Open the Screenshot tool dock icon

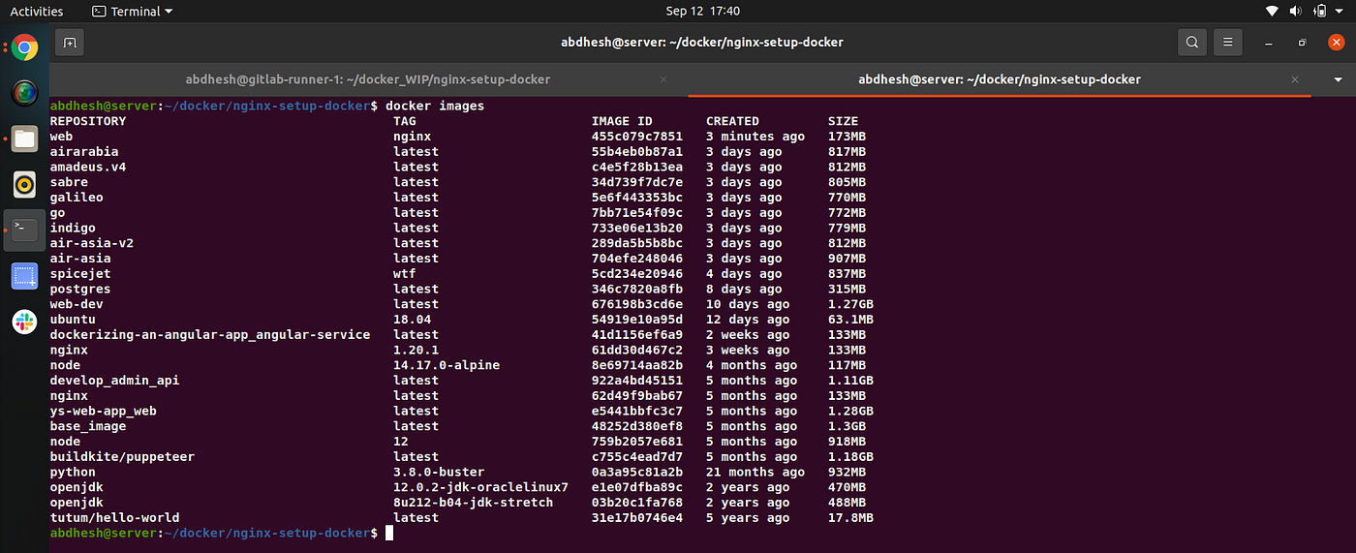pos(24,276)
